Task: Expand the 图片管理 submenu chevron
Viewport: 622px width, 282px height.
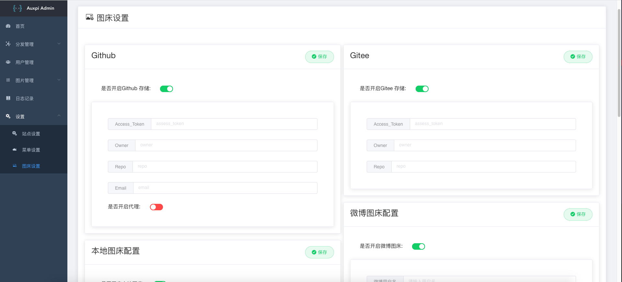Action: (x=59, y=80)
